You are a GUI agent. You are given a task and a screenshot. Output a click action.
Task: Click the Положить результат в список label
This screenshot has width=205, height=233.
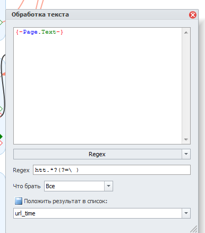[66, 201]
